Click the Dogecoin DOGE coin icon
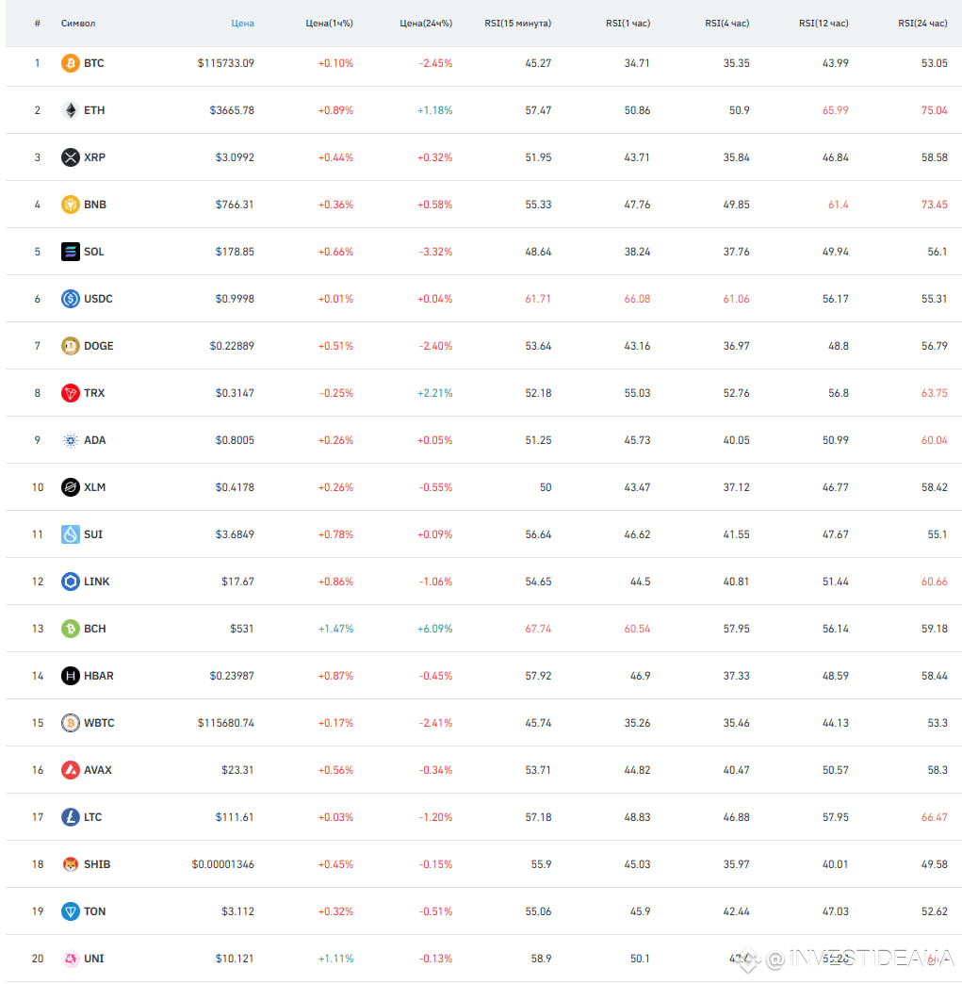Image resolution: width=962 pixels, height=984 pixels. pyautogui.click(x=71, y=346)
